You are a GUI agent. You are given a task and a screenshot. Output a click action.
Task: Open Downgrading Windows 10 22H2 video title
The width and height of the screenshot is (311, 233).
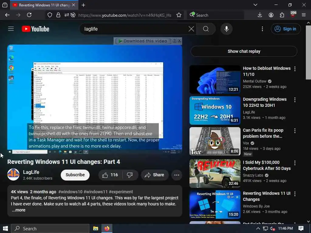coord(265,102)
